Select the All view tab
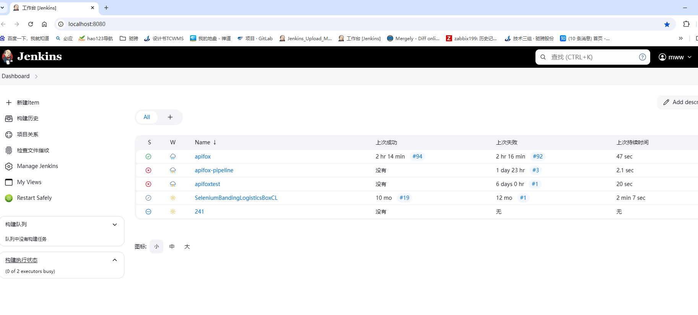Image resolution: width=698 pixels, height=315 pixels. pos(147,117)
